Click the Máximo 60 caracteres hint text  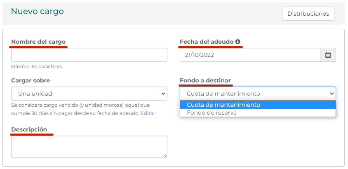[37, 66]
